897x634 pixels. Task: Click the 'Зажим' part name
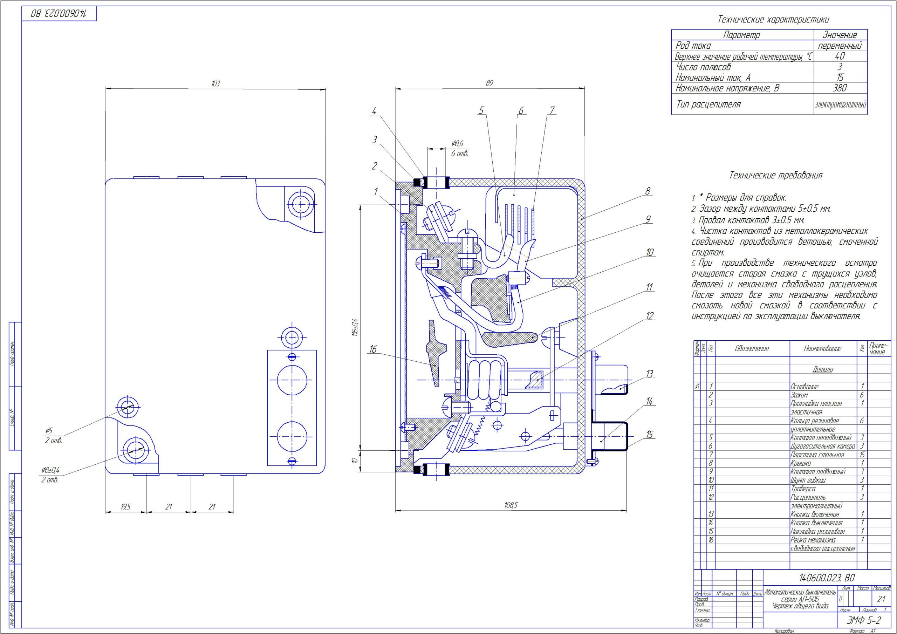tap(799, 395)
